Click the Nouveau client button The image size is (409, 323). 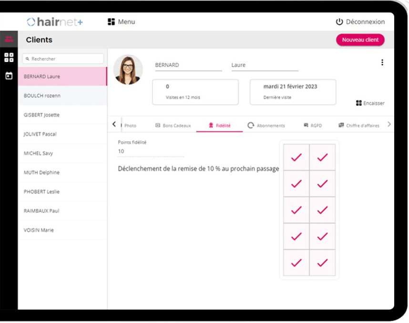click(360, 40)
